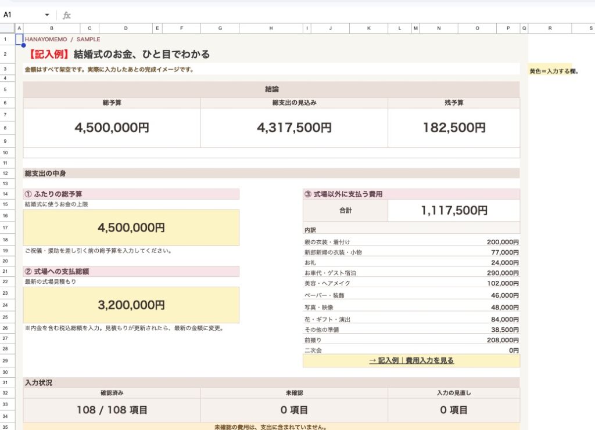The height and width of the screenshot is (430, 595).
Task: Select the yellow 4,500,000円 input cell
Action: (x=131, y=227)
